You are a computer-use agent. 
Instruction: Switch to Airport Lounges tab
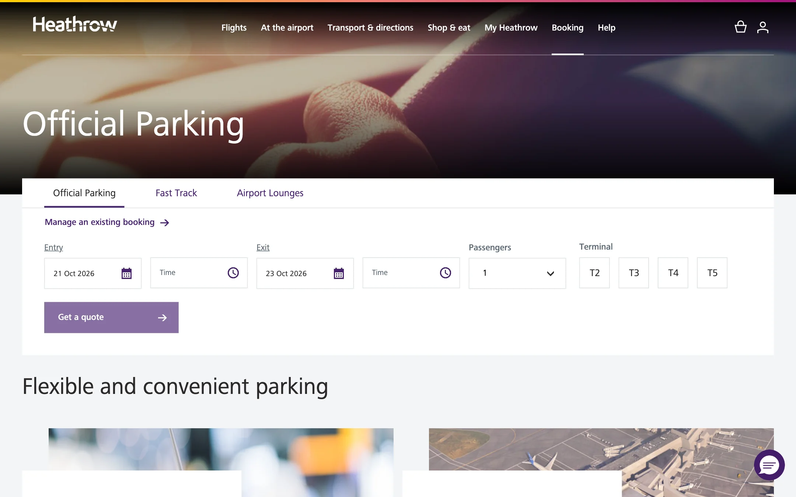[270, 193]
